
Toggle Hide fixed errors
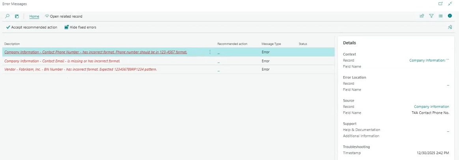pos(80,27)
